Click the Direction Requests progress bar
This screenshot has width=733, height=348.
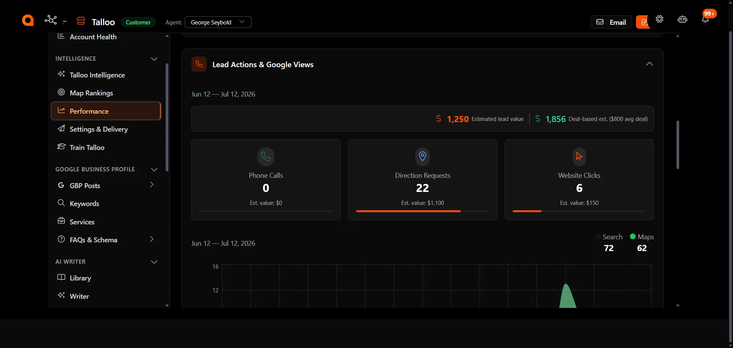click(x=423, y=211)
